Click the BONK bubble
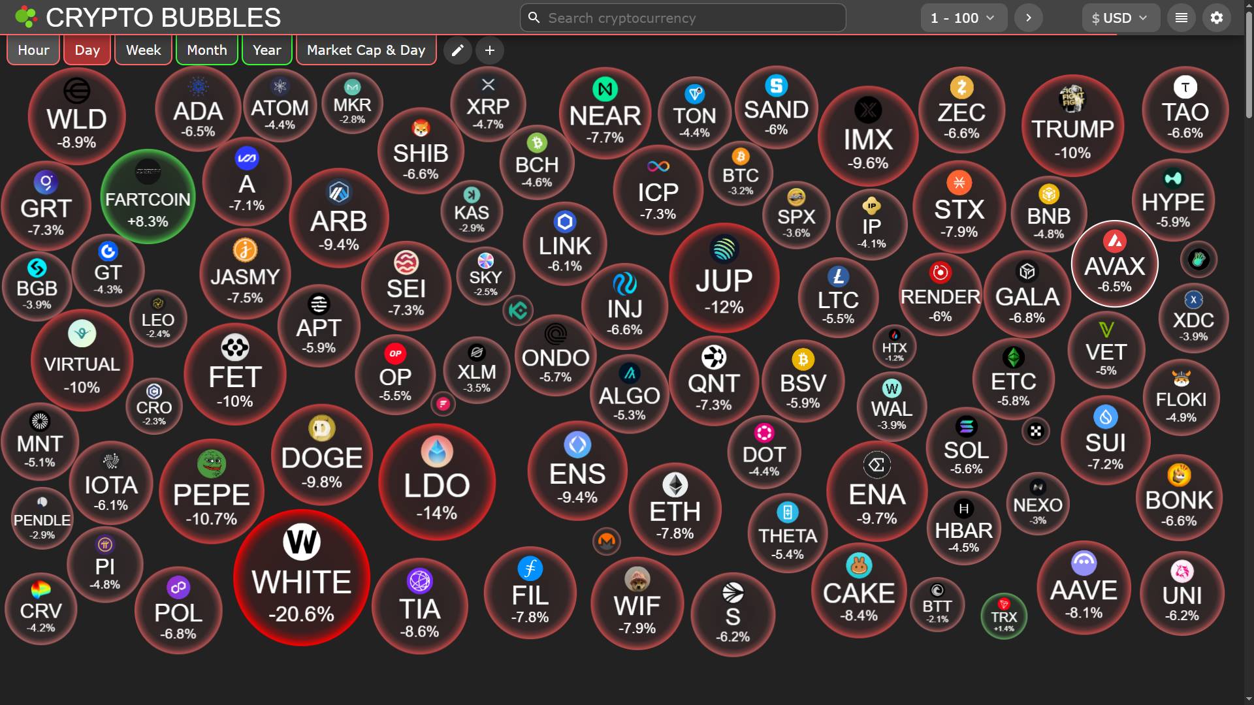 tap(1179, 497)
